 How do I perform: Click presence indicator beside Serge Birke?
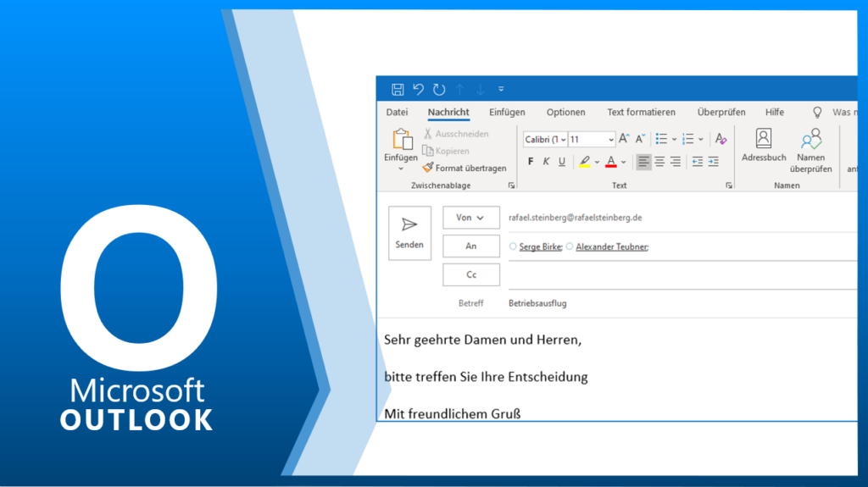pyautogui.click(x=513, y=246)
